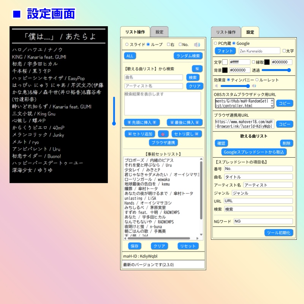Image resolution: width=304 pixels, height=304 pixels.
Task: Click the 番号 field containing No.
Action: 258,169
